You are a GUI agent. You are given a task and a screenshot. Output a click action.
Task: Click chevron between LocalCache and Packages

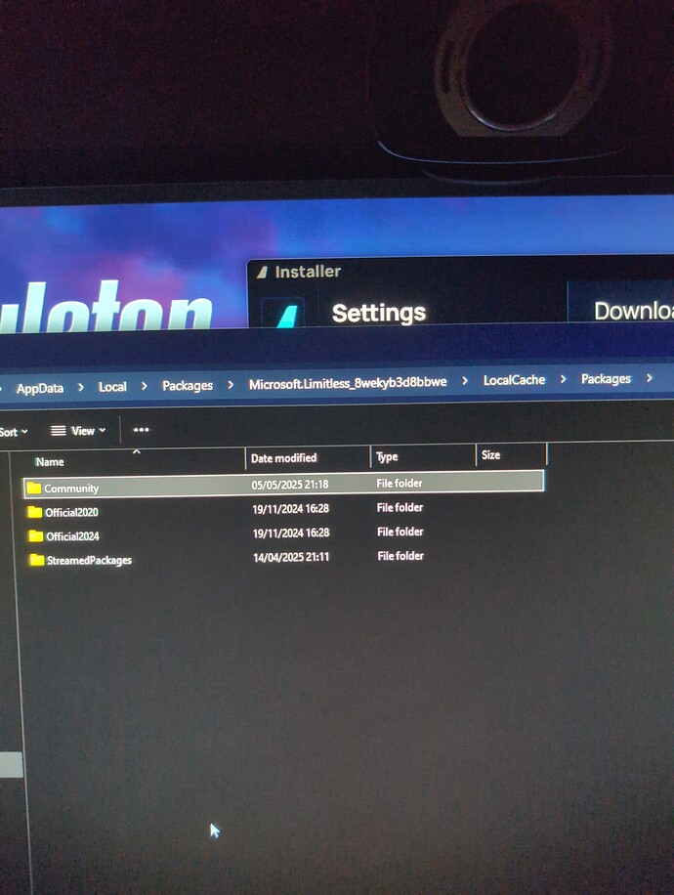tap(563, 379)
